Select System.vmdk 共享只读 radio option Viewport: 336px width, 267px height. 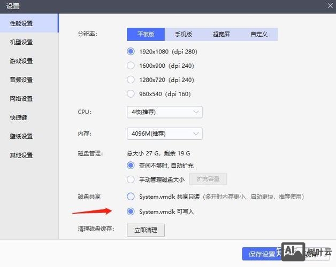[131, 197]
